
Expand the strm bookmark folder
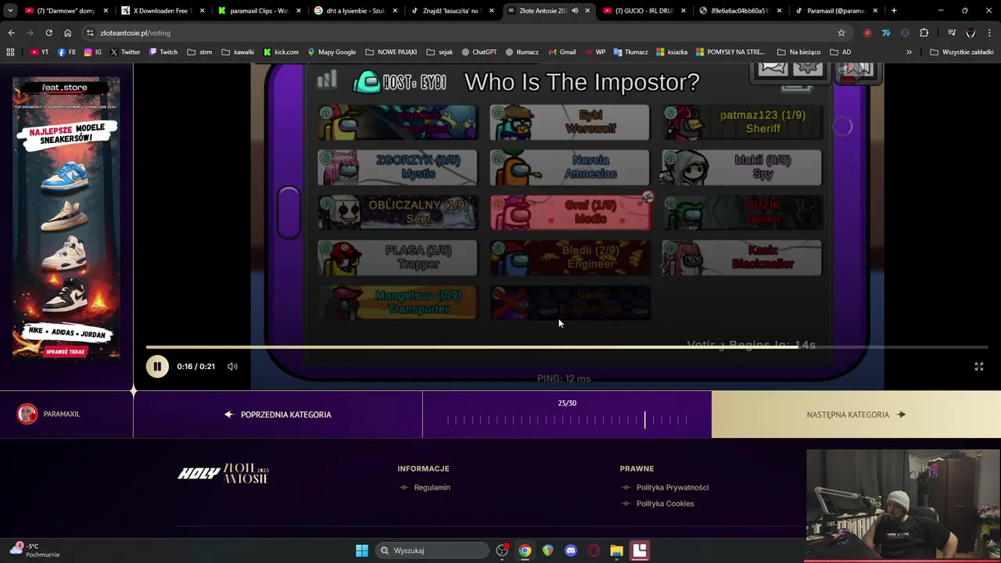199,52
